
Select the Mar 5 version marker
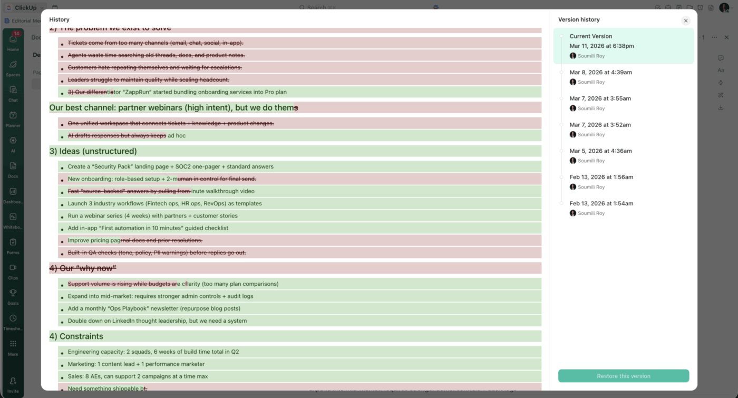coord(562,151)
